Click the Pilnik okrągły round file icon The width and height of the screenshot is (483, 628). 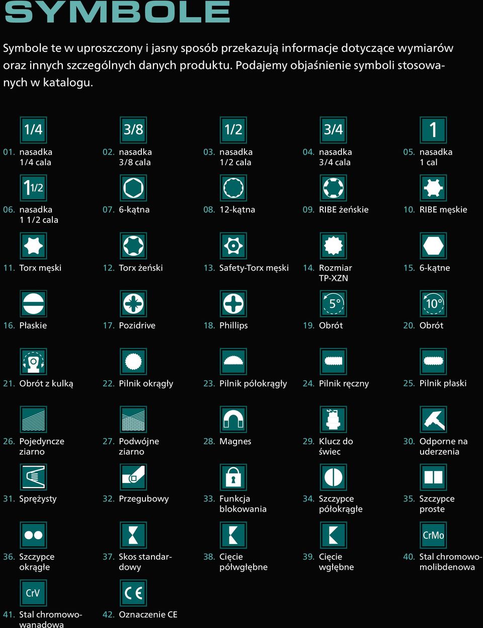pyautogui.click(x=133, y=361)
